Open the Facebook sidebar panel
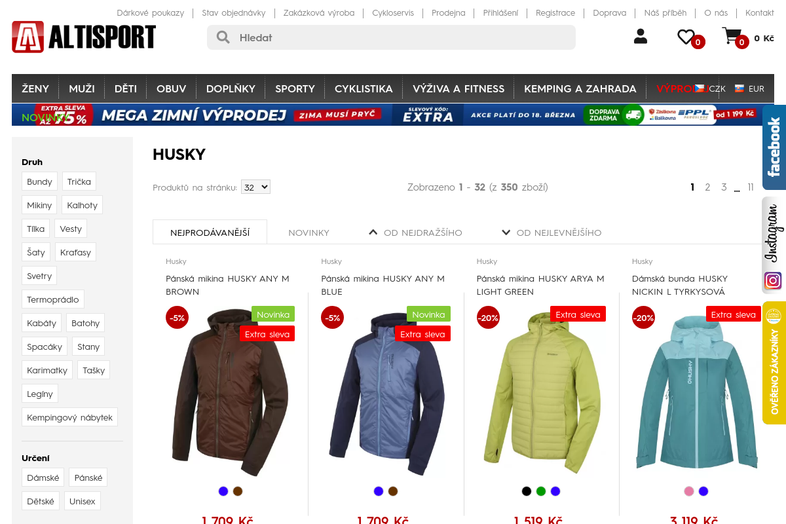The width and height of the screenshot is (786, 524). tap(775, 147)
